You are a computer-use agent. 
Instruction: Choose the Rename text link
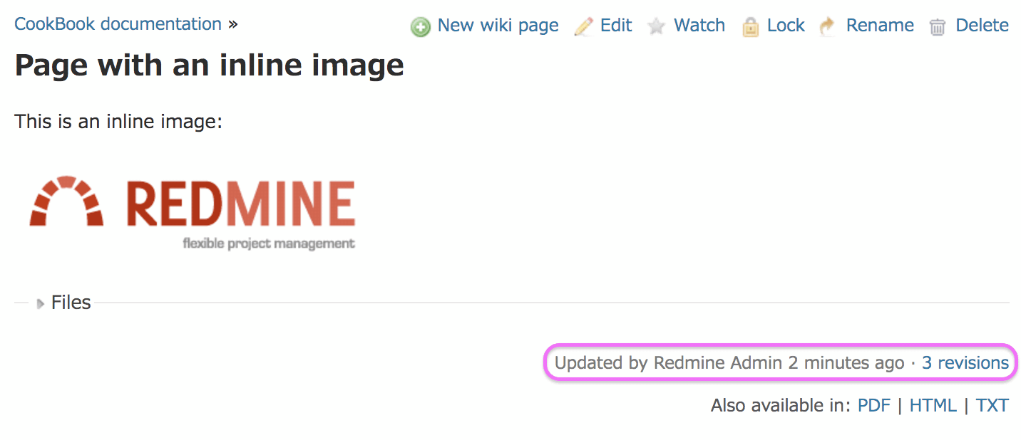click(880, 26)
